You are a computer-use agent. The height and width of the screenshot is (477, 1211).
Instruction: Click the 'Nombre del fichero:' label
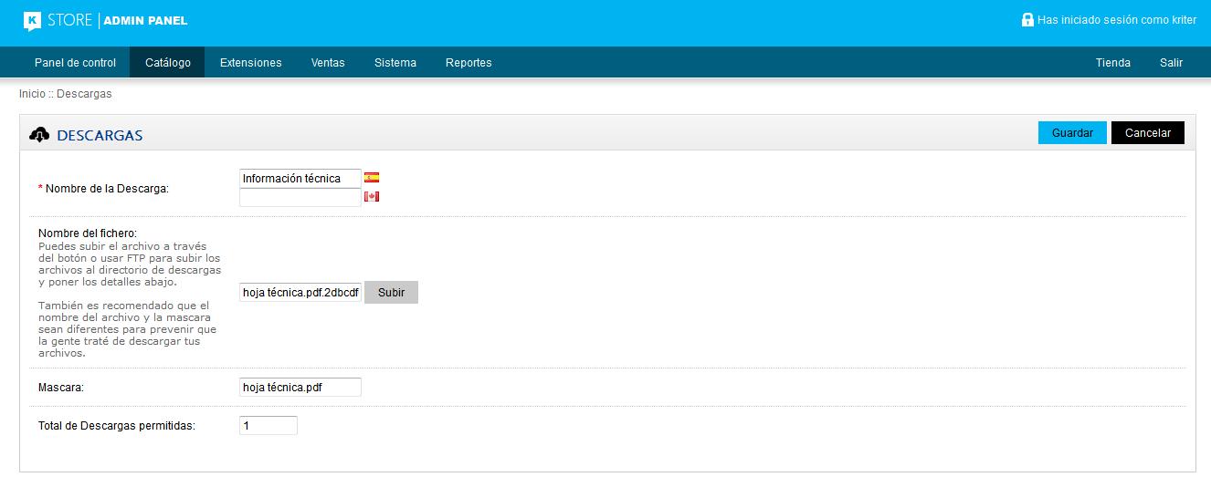(88, 233)
